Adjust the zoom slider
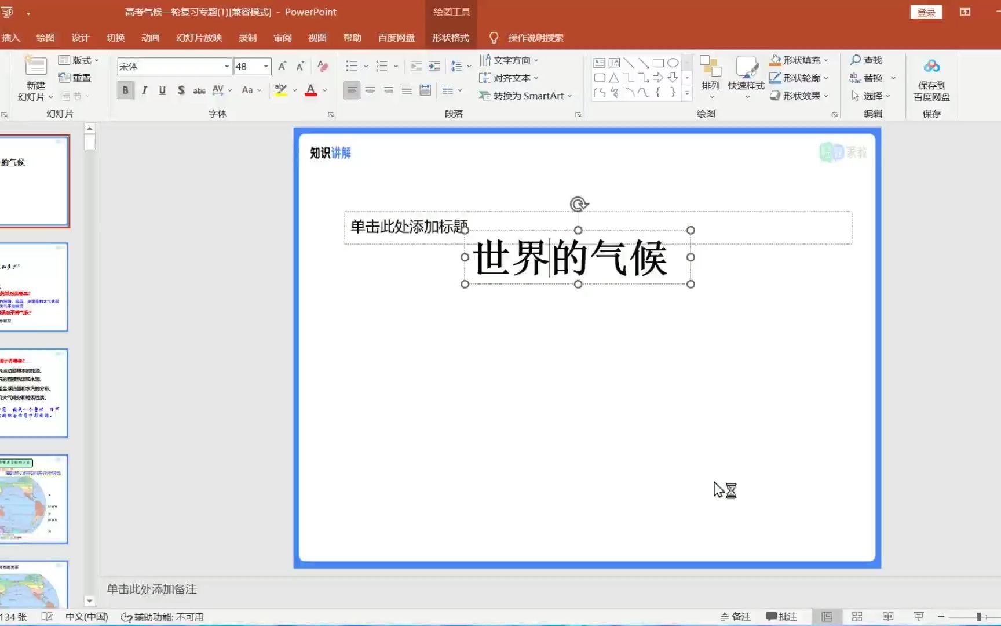Image resolution: width=1001 pixels, height=626 pixels. [x=978, y=617]
